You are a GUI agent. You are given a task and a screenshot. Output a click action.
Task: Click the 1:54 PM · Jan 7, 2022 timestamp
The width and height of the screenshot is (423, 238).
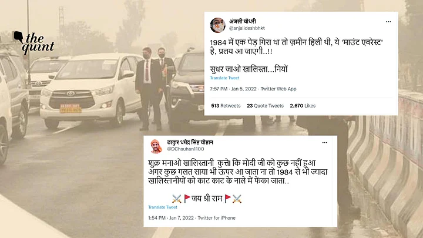point(171,218)
